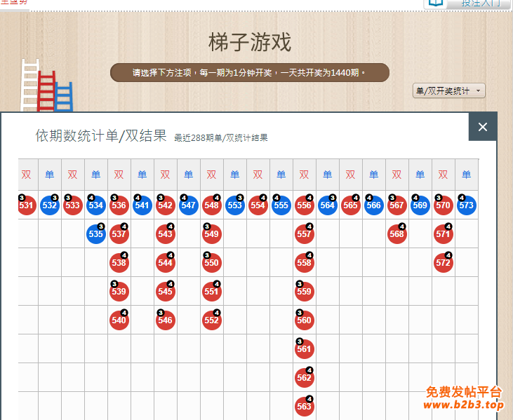Select red result ball 531

(x=26, y=205)
